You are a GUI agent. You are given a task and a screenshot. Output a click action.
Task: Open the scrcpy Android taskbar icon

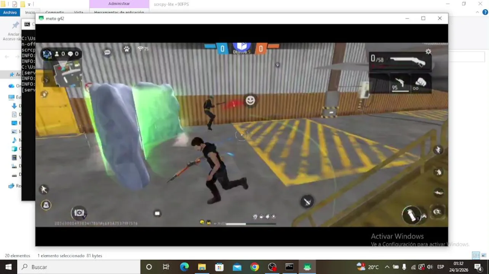[307, 267]
